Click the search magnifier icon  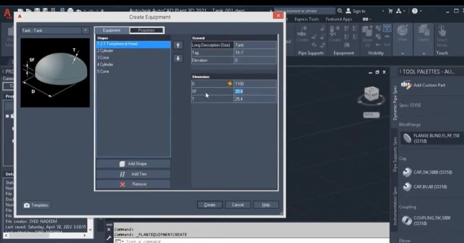click(340, 11)
